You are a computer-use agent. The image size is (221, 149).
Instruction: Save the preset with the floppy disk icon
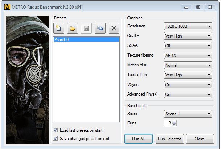(x=86, y=28)
